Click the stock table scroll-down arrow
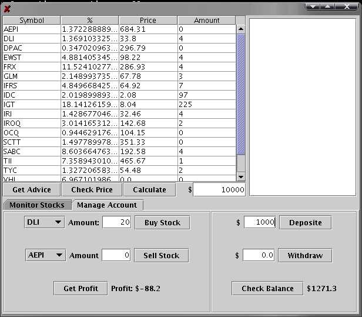Screen dimensions: 362x317 240,176
